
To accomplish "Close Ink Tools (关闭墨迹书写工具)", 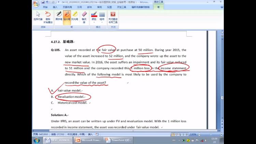I will point(113,17).
